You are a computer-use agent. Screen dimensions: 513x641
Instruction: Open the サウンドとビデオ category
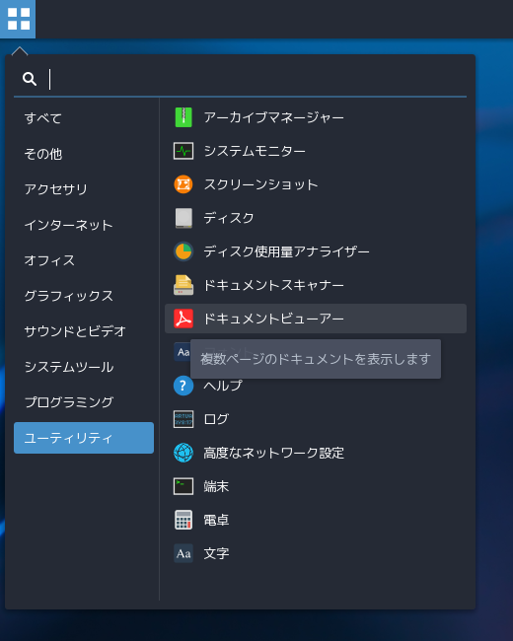(x=84, y=331)
